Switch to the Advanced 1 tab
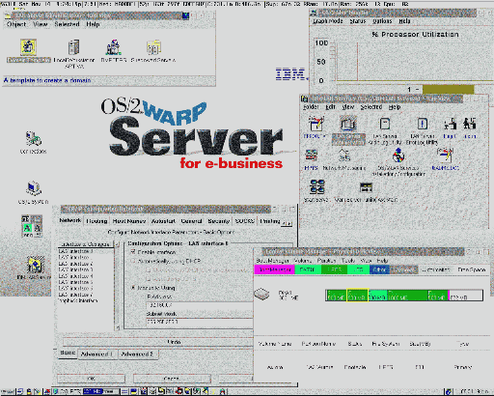The height and width of the screenshot is (396, 494). coord(96,354)
